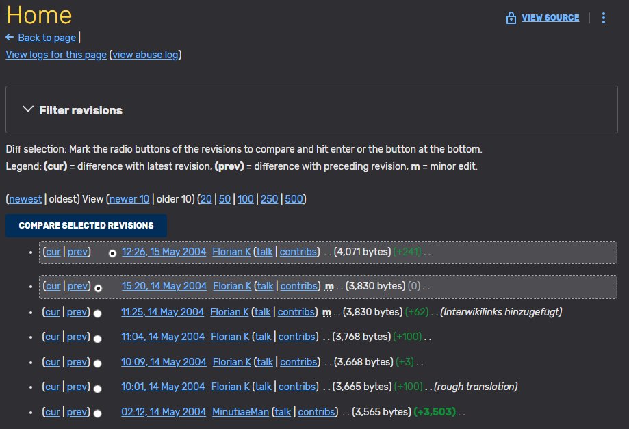Show 50 revisions per page

tap(224, 199)
